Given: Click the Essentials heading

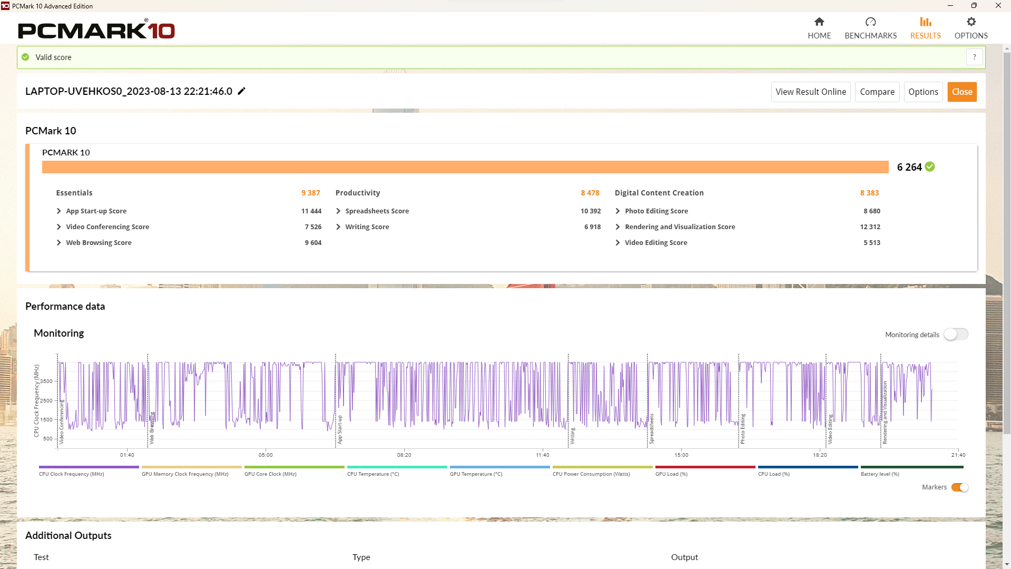Looking at the screenshot, I should [74, 193].
